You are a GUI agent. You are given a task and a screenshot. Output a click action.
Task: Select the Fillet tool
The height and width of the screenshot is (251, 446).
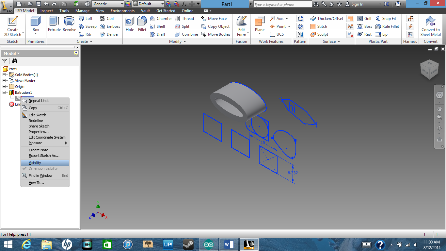click(142, 26)
